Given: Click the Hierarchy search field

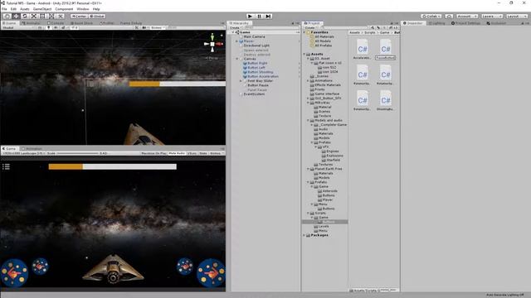Looking at the screenshot, I should tap(269, 27).
